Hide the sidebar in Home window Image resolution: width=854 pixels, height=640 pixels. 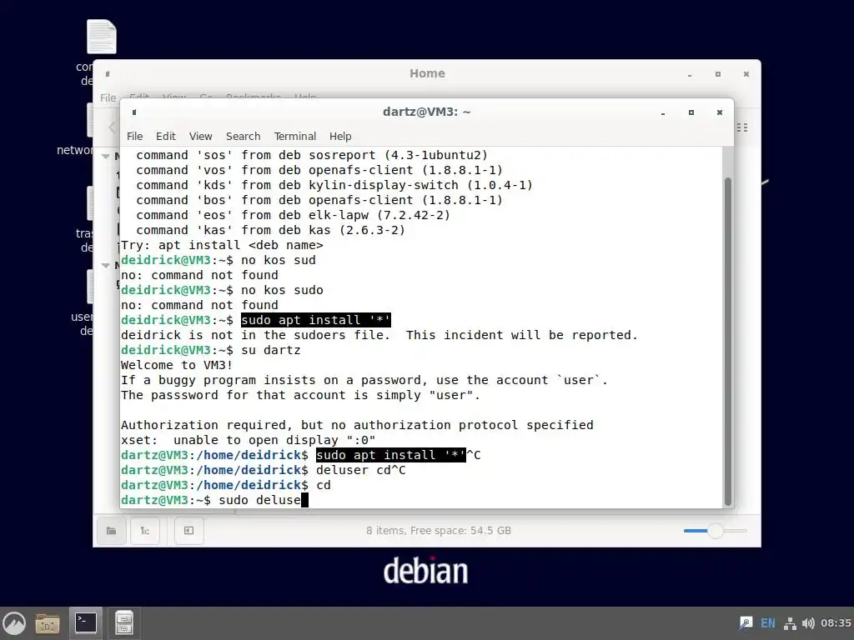click(189, 531)
